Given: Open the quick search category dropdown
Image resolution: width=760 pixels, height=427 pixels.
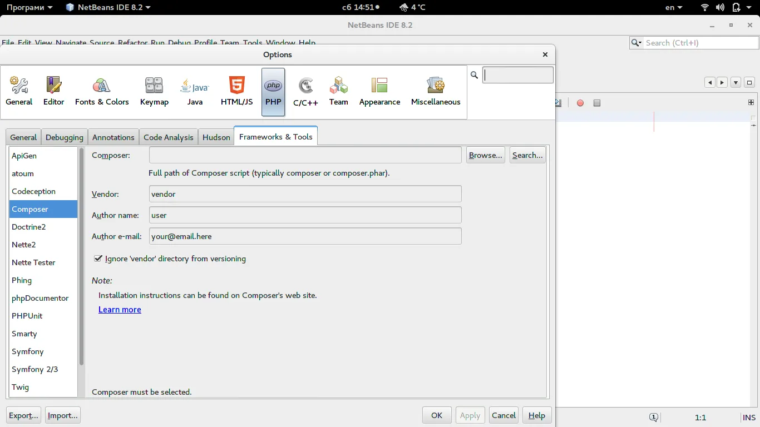Looking at the screenshot, I should click(636, 43).
